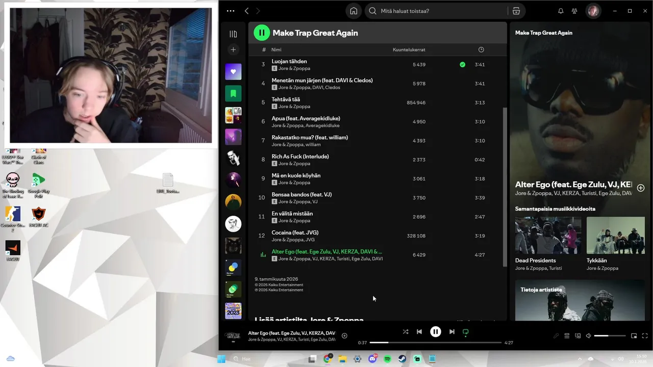653x367 pixels.
Task: Sort tracks by Kuuntelukerrat column header
Action: pos(409,49)
